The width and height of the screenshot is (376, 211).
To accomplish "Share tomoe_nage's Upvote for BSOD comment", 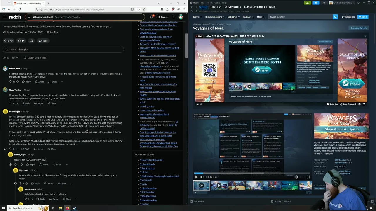I will (57, 165).
